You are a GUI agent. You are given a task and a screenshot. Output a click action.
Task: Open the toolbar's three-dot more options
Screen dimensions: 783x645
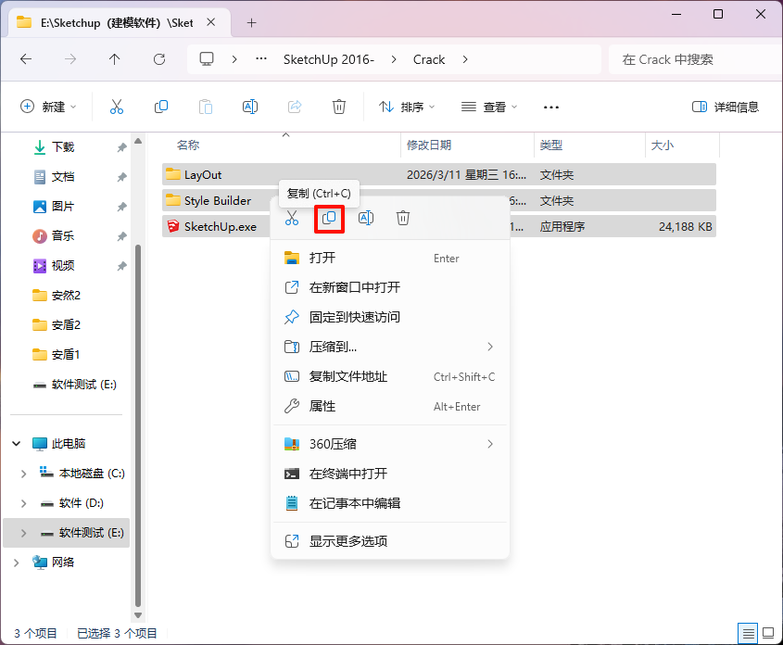click(x=550, y=107)
